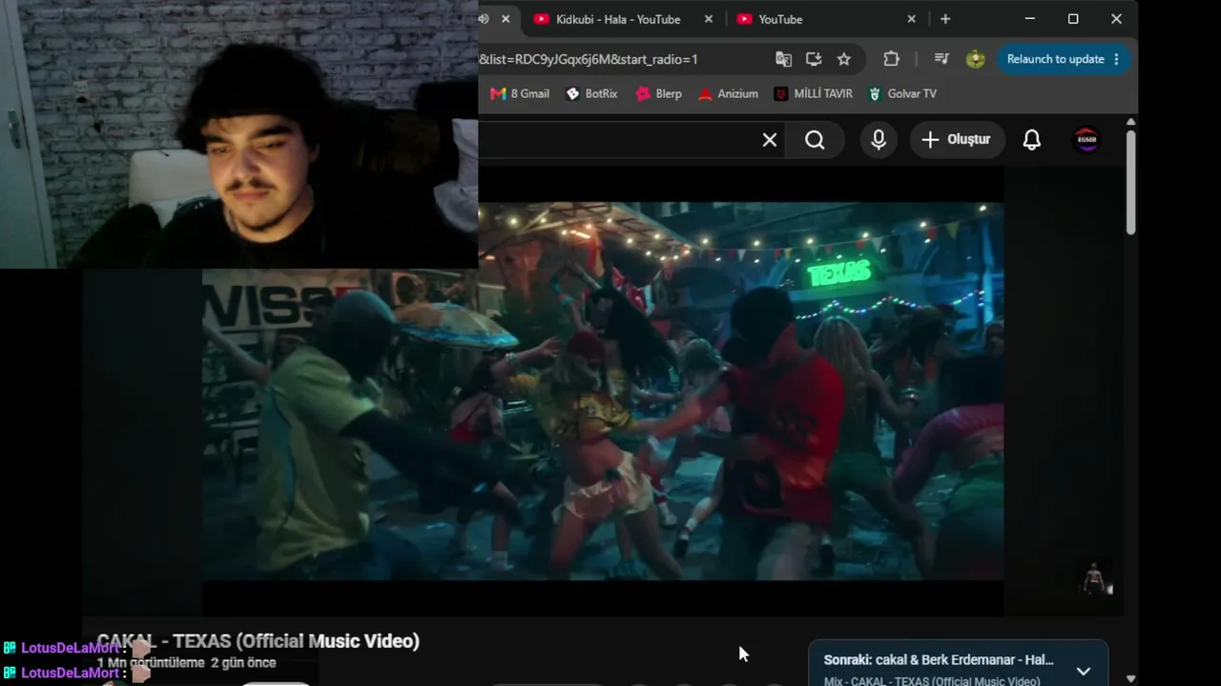The image size is (1221, 686).
Task: Open the Anizium bookmark
Action: 728,93
